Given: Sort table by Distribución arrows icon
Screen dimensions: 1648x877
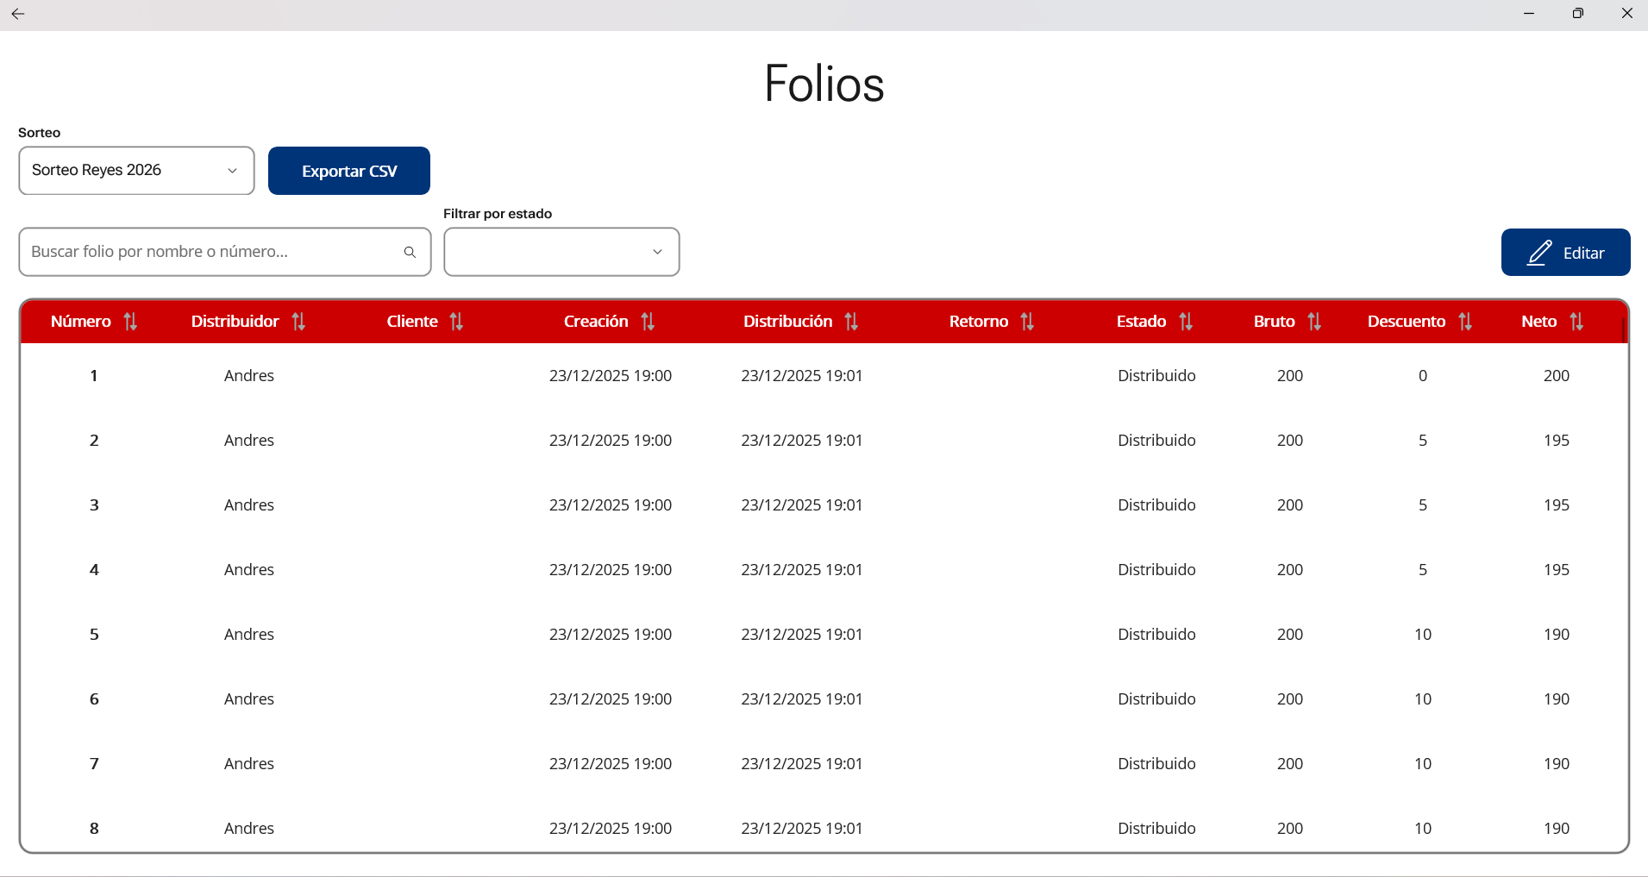Looking at the screenshot, I should pos(851,322).
